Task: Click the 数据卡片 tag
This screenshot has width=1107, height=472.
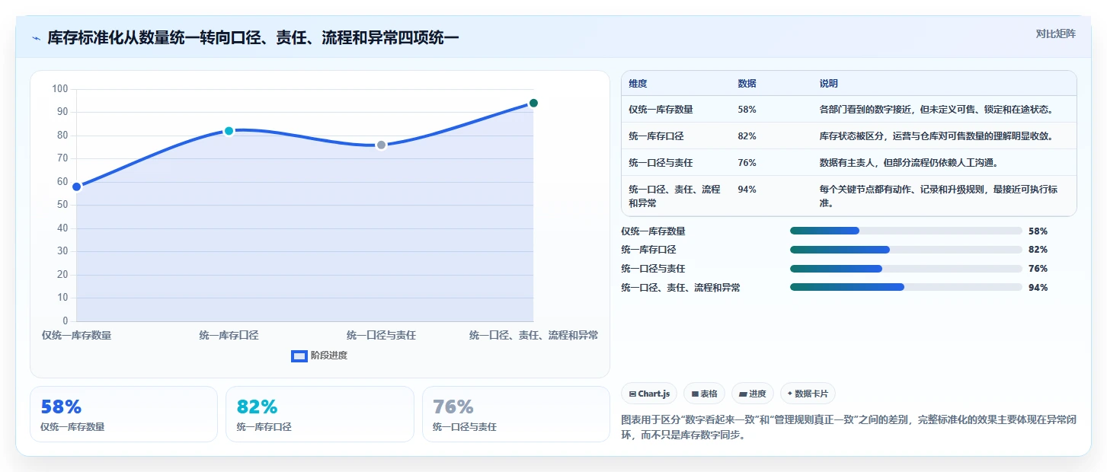Action: [x=808, y=394]
